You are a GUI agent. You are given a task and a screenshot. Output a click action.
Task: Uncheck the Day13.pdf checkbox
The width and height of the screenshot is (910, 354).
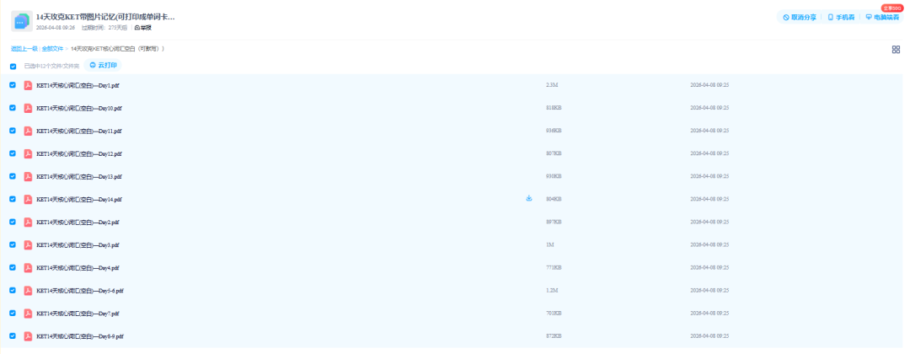[13, 176]
